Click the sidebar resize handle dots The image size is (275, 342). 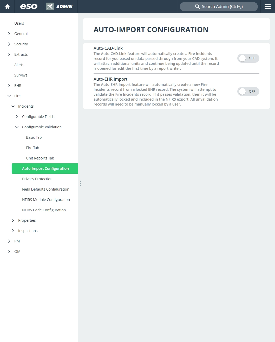[x=80, y=183]
